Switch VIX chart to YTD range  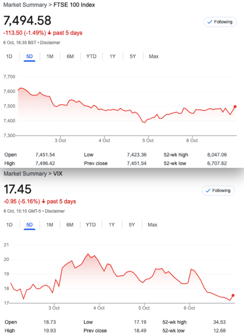(x=90, y=225)
